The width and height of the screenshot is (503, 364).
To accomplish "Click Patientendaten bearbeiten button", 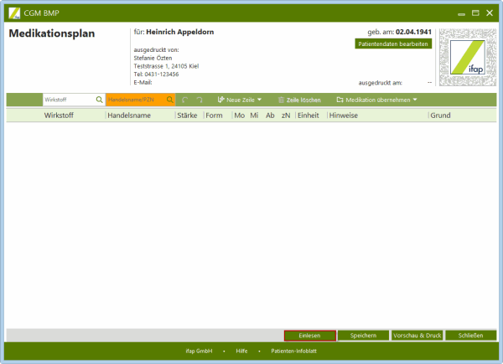I will click(394, 44).
